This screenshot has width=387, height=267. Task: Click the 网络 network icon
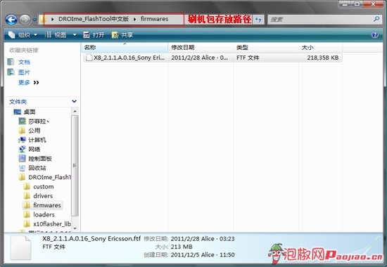[23, 149]
